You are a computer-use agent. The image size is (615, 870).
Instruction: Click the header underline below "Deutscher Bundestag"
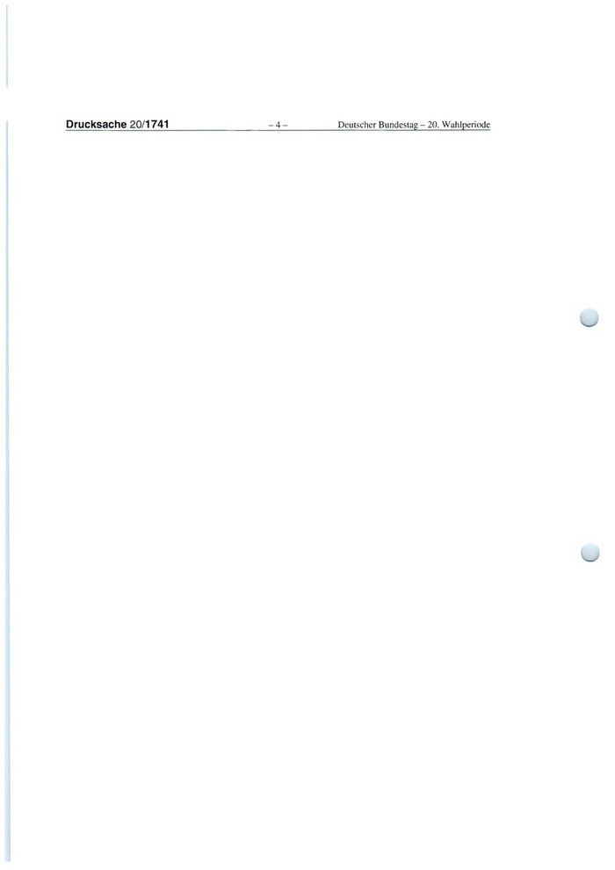[x=378, y=130]
